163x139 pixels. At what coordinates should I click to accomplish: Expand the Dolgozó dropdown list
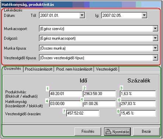pyautogui.click(x=155, y=38)
